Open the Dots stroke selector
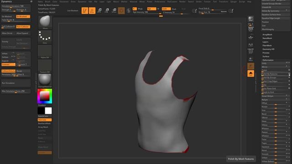Viewport: 292px width, 164px height. click(45, 37)
